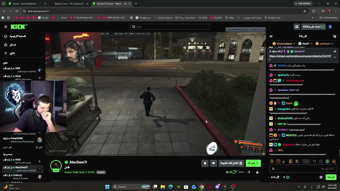Bookmark this page with star icon

tap(305, 11)
